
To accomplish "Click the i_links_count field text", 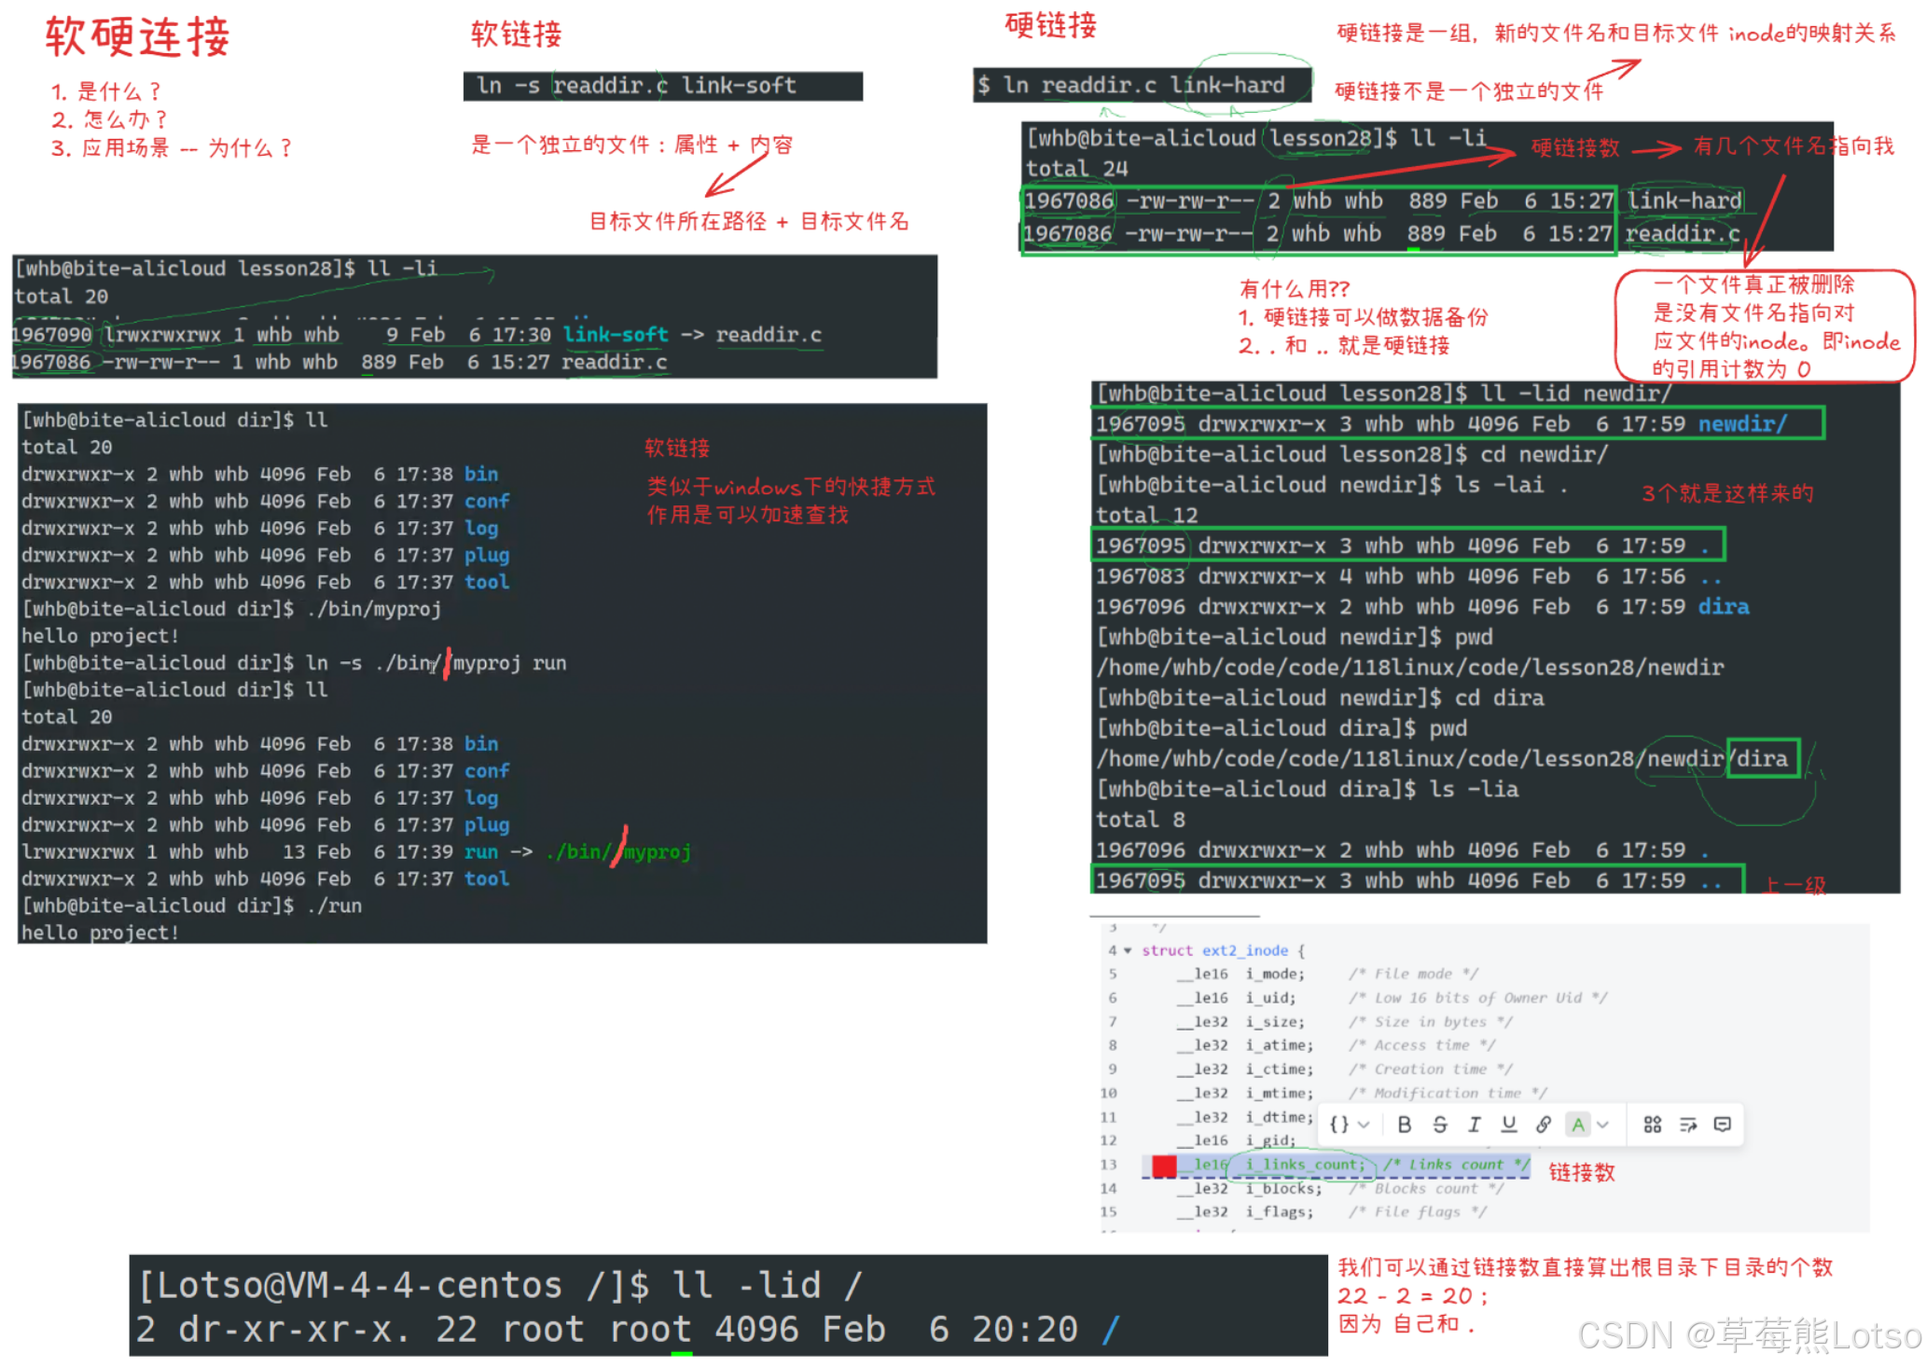I will pyautogui.click(x=1304, y=1165).
